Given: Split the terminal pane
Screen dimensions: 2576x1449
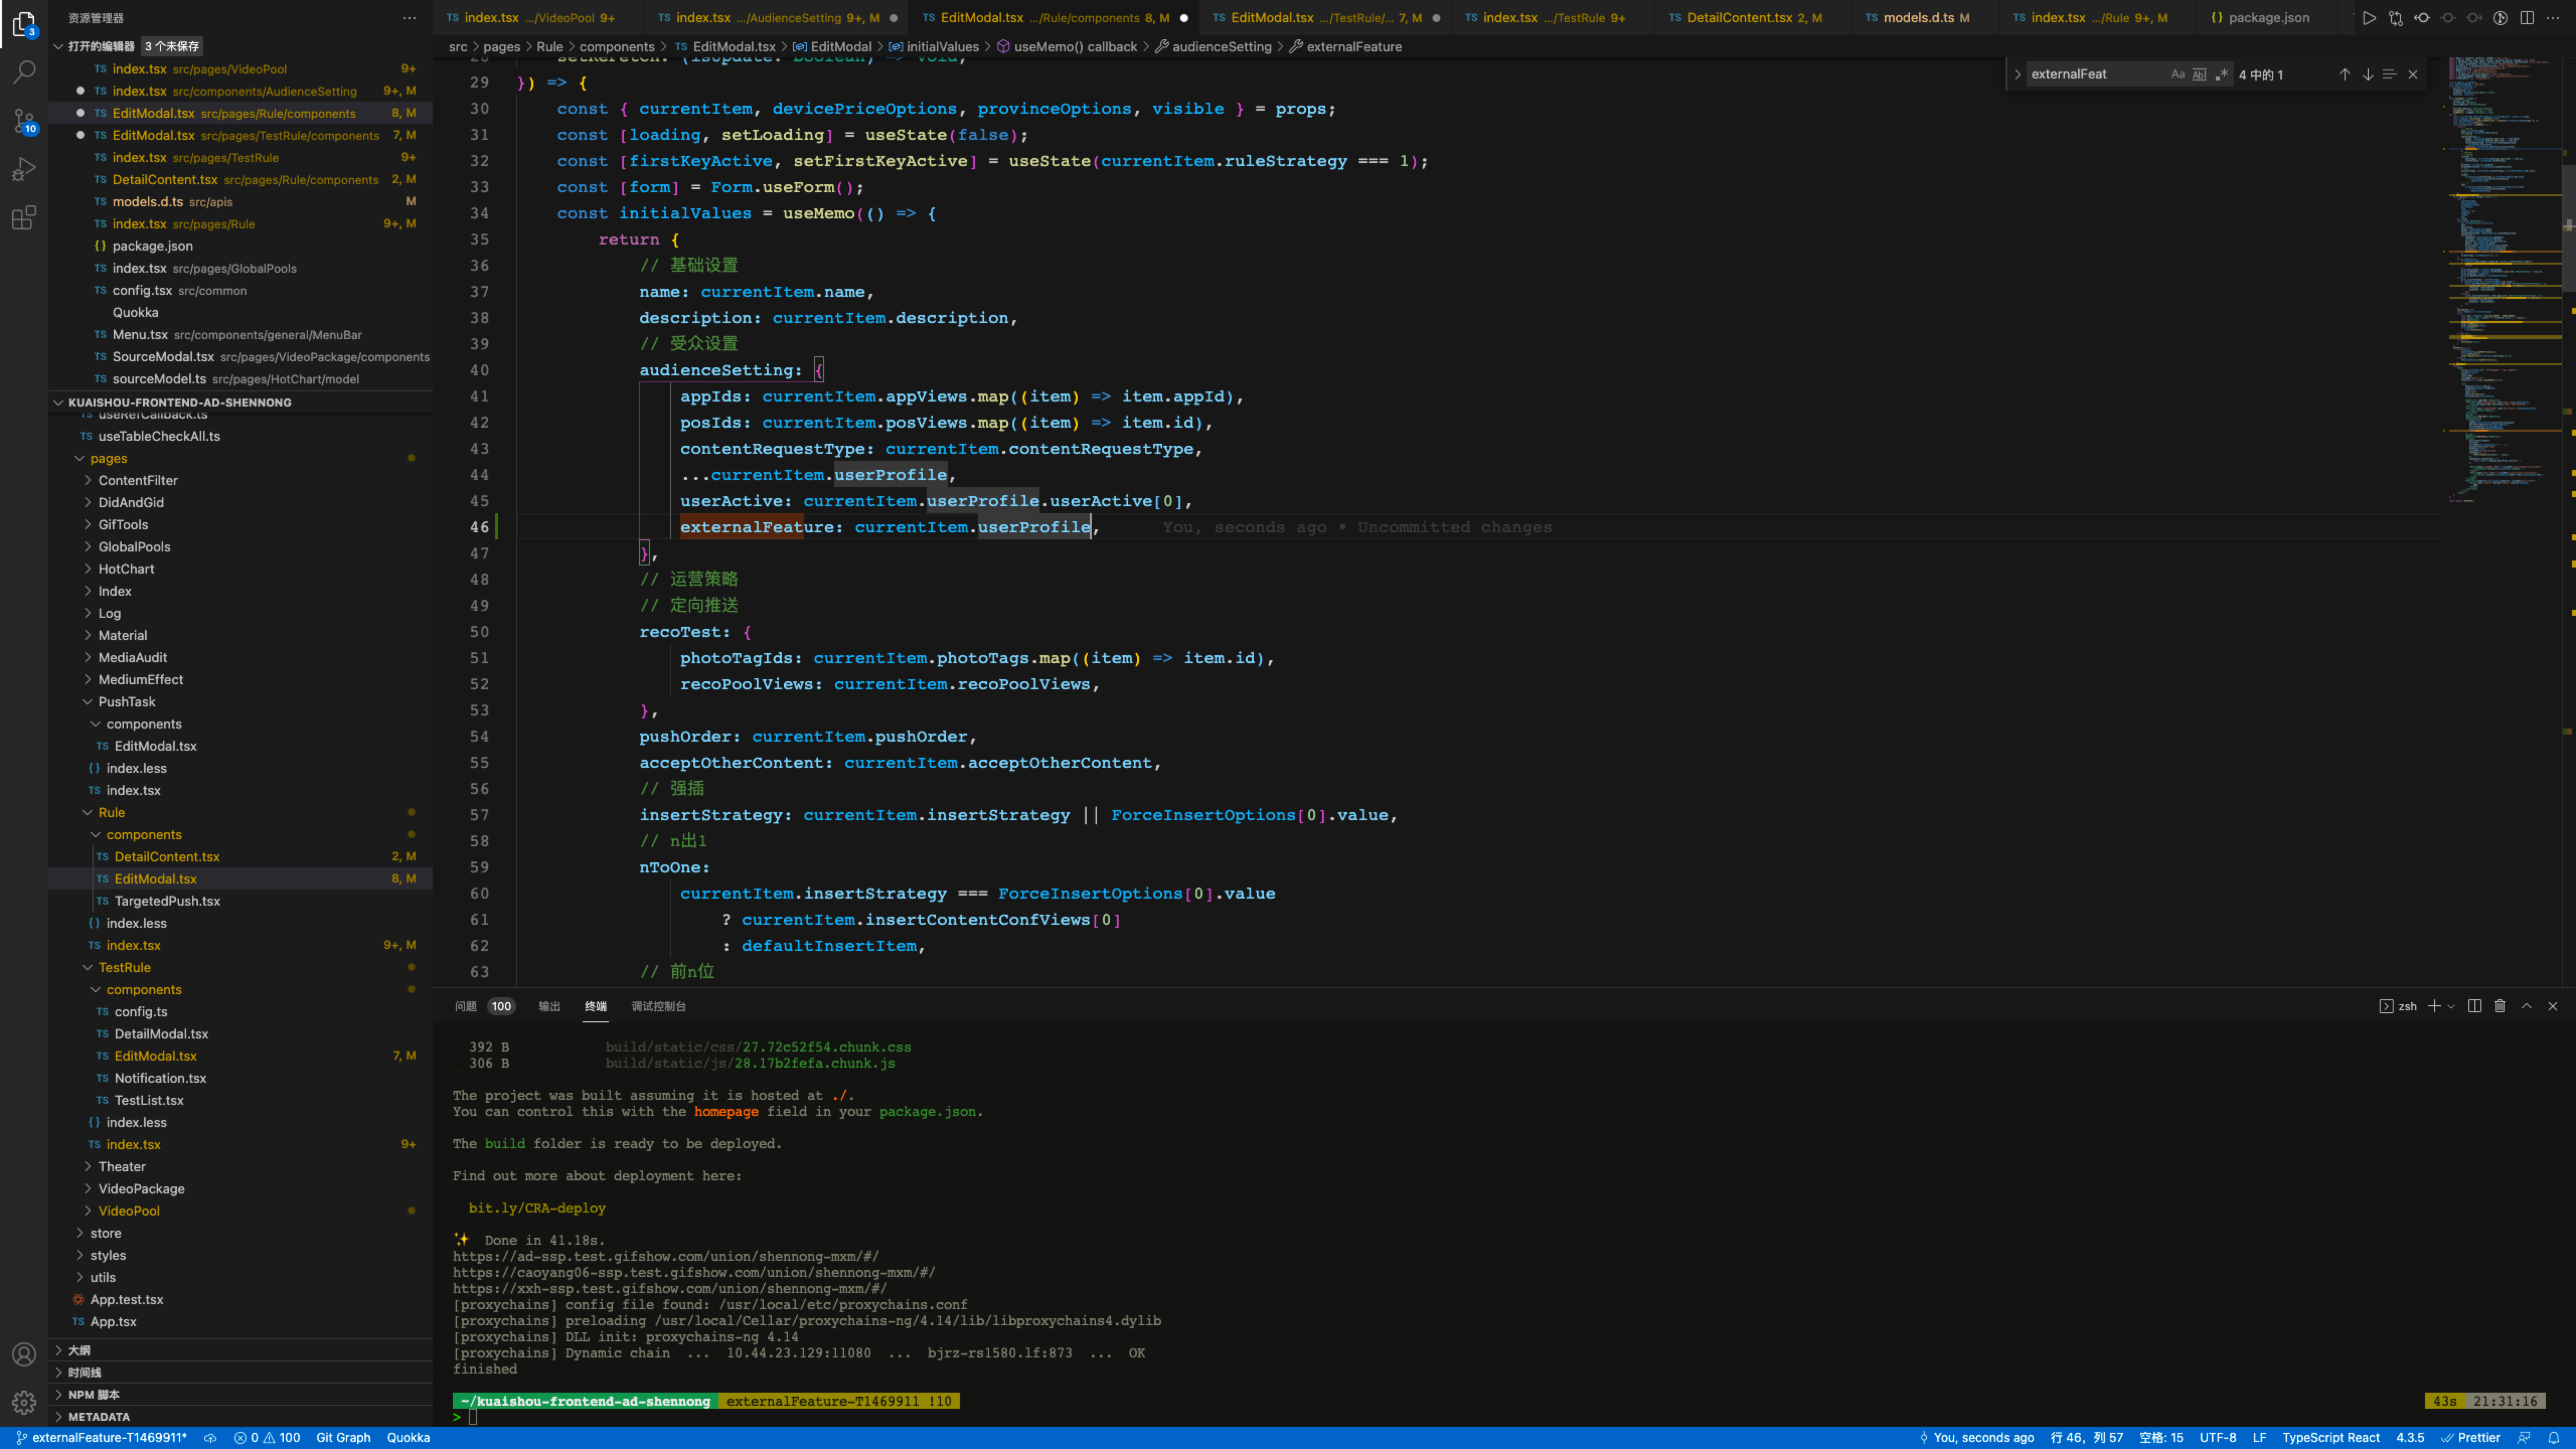Looking at the screenshot, I should tap(2474, 1006).
